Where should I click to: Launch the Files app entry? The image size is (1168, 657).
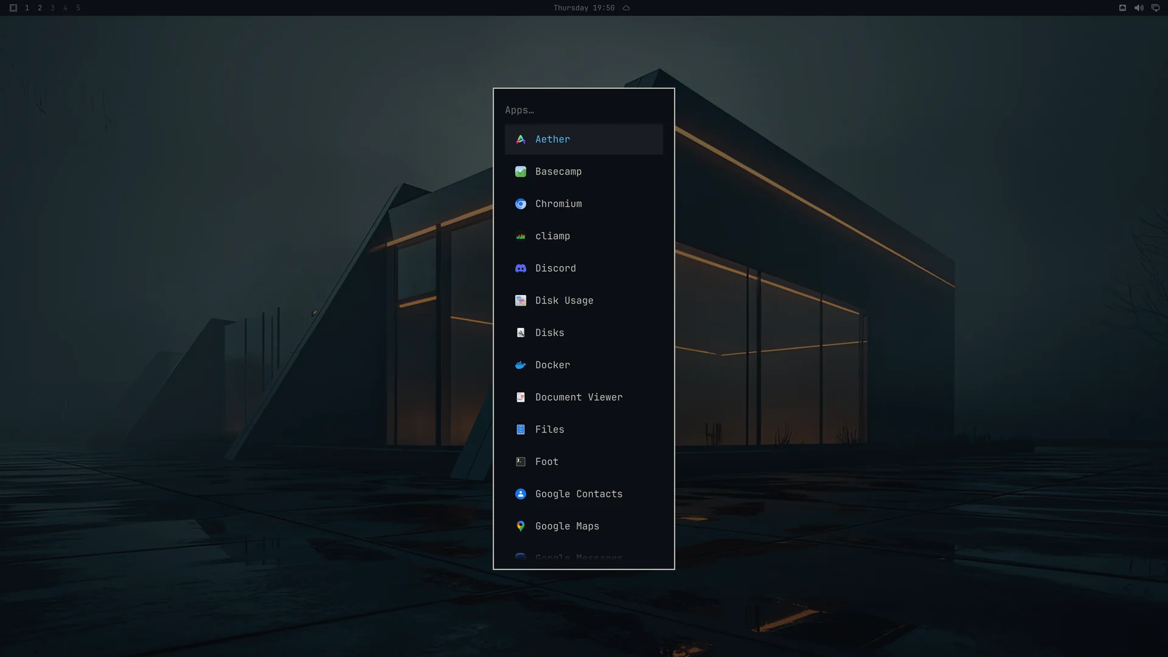click(584, 429)
